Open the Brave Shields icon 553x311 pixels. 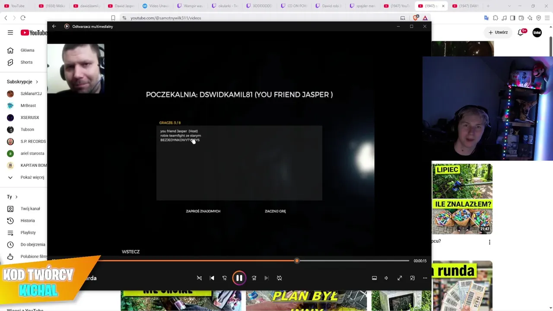[416, 18]
